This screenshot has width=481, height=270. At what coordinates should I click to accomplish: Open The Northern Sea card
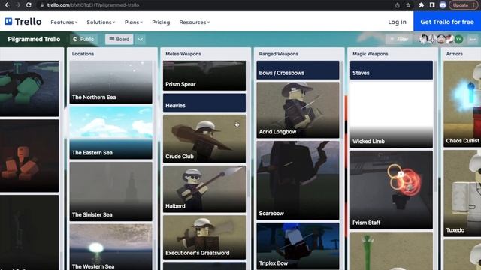pyautogui.click(x=110, y=82)
